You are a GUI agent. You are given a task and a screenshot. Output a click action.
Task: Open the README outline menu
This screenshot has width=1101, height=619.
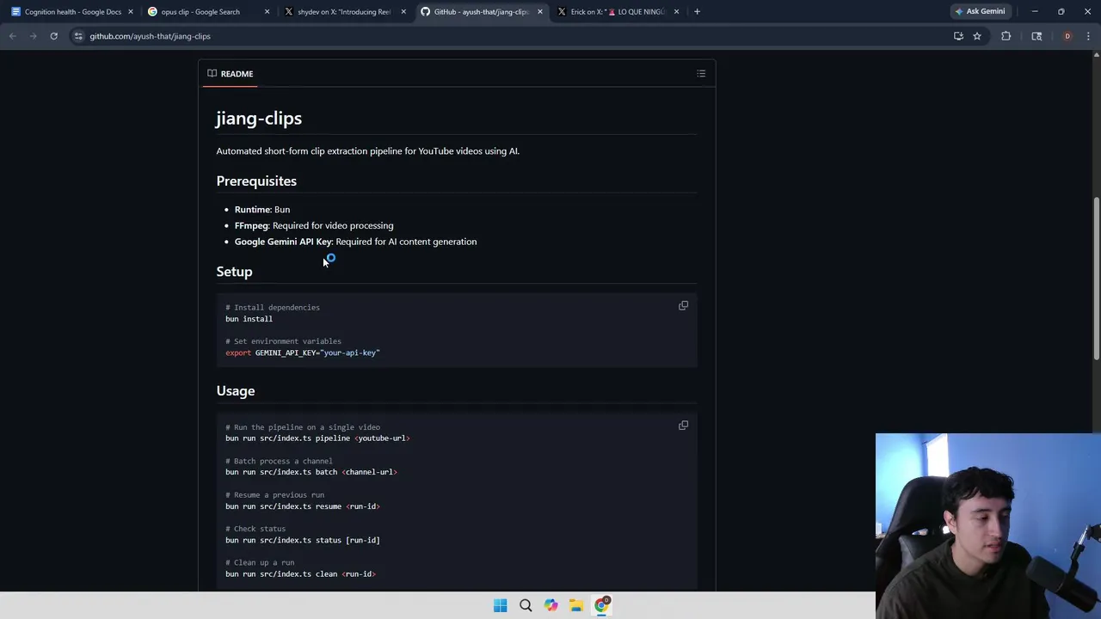tap(701, 74)
